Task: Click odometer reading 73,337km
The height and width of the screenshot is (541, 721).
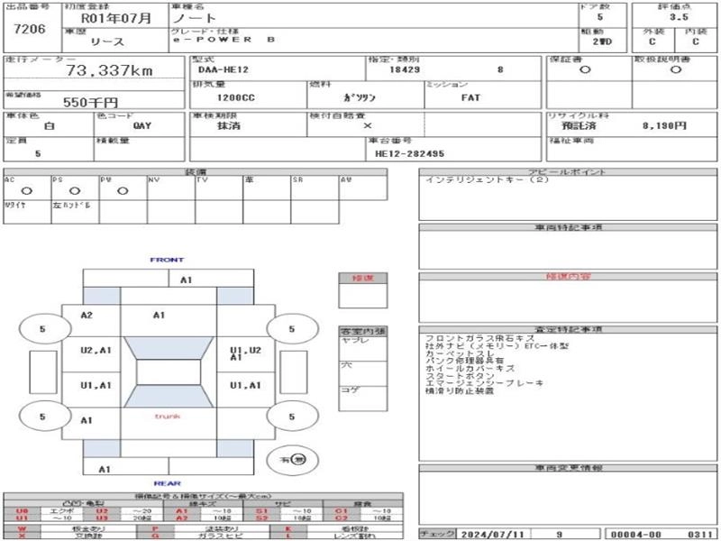Action: click(109, 70)
